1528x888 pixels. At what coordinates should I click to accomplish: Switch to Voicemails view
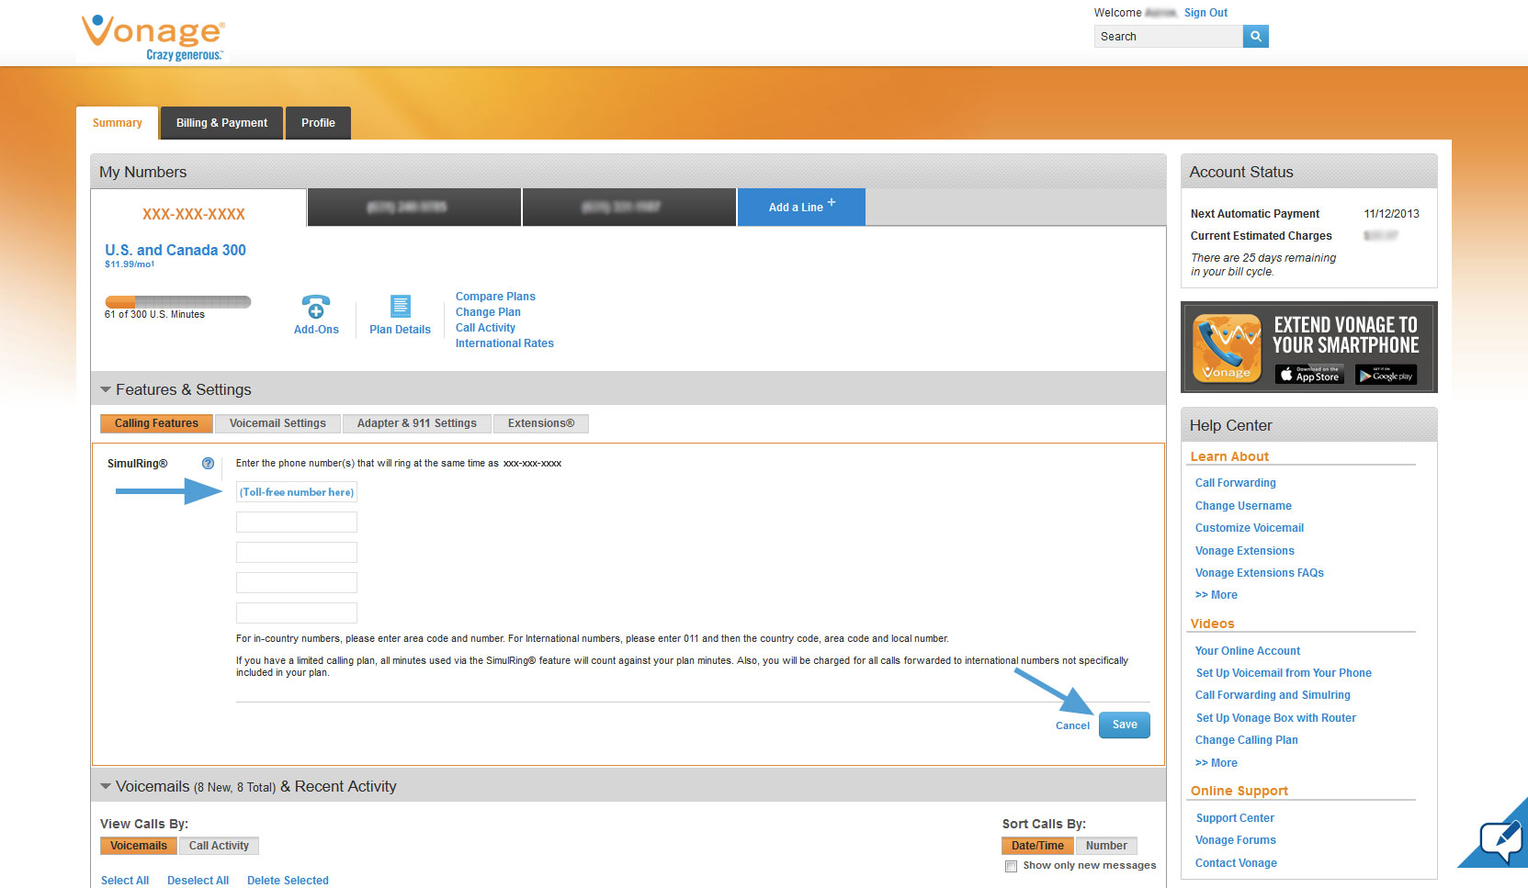pyautogui.click(x=139, y=846)
